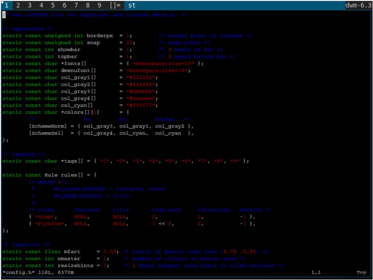Place cursor on showbar identifier
Viewport: 373px width, 280px height.
pos(69,50)
